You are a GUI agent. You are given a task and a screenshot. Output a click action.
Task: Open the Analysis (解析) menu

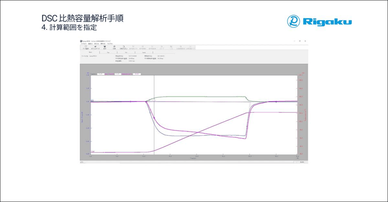(x=102, y=44)
